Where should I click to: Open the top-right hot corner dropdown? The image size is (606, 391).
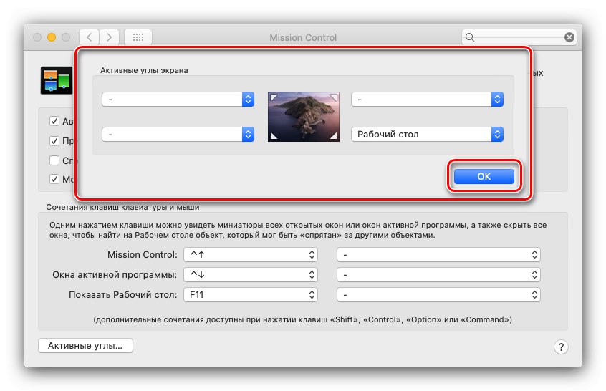(x=427, y=100)
